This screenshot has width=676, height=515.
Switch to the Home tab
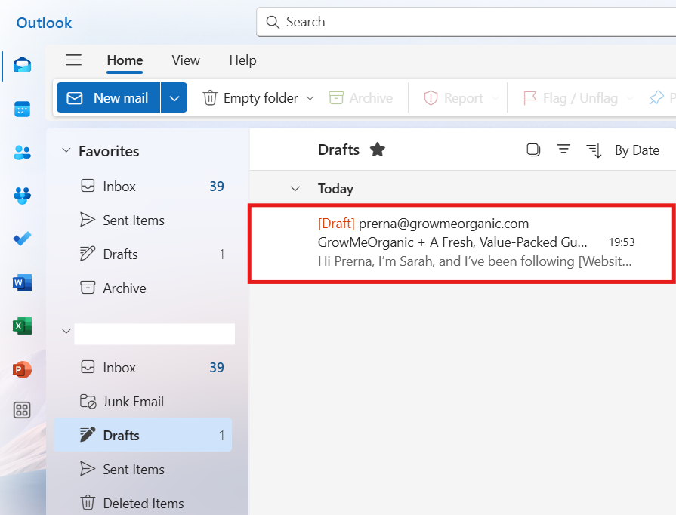pyautogui.click(x=125, y=60)
